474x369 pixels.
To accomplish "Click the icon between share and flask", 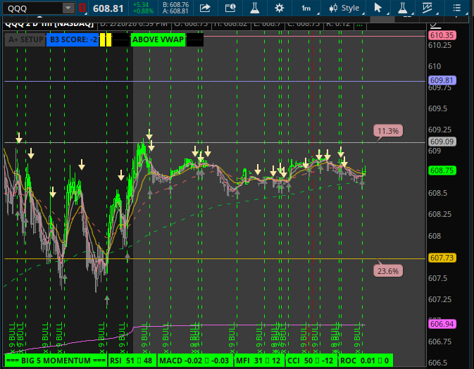I will [x=230, y=8].
